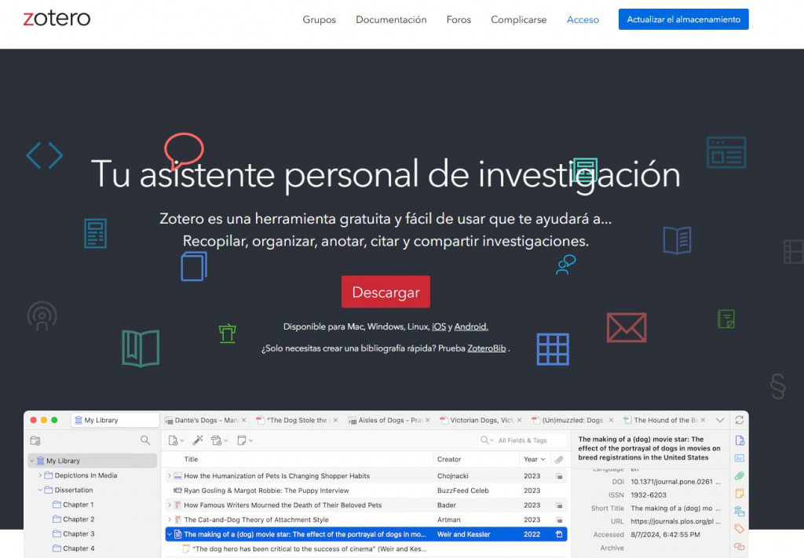Click attachment icon in Chojnacki row

[559, 476]
